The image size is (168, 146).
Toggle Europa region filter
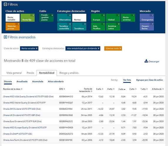[x=98, y=18]
